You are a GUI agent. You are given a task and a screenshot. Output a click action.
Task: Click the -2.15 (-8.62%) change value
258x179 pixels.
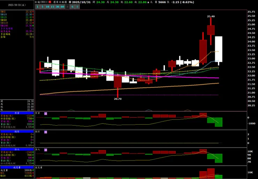(183, 2)
